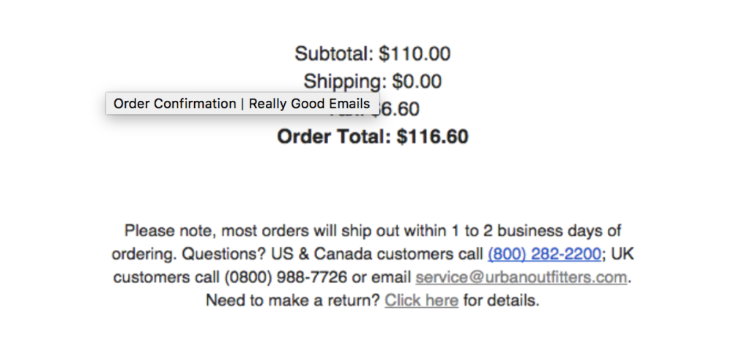
Task: Select the "Shipping:" label
Action: [x=345, y=81]
